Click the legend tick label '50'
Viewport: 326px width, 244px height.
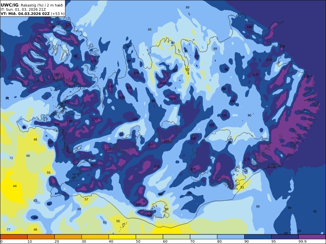138,241
